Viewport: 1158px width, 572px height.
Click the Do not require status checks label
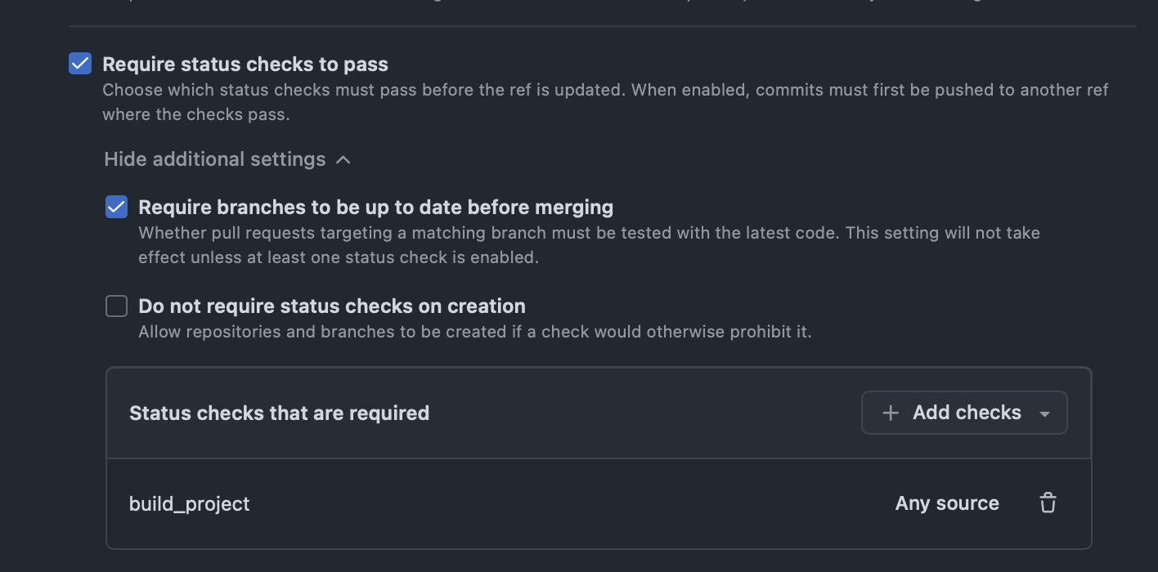click(332, 306)
